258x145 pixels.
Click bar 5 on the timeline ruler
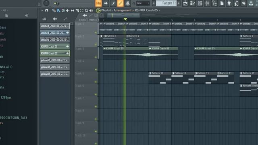[172, 20]
